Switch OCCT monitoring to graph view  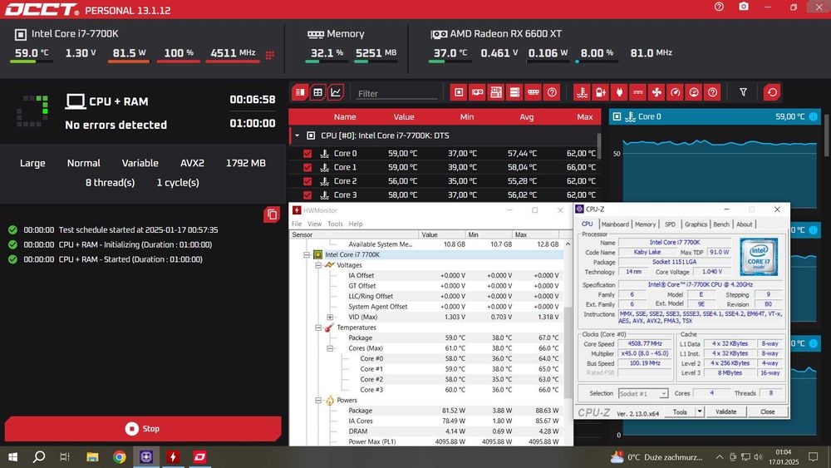pyautogui.click(x=336, y=92)
